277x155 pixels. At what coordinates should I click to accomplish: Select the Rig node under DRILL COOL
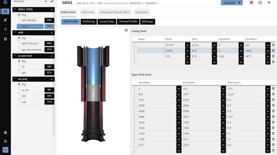click(x=24, y=15)
